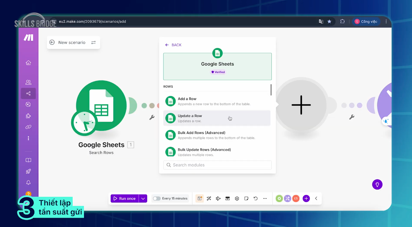This screenshot has height=227, width=412.
Task: Open the Run once dropdown arrow
Action: pos(143,198)
